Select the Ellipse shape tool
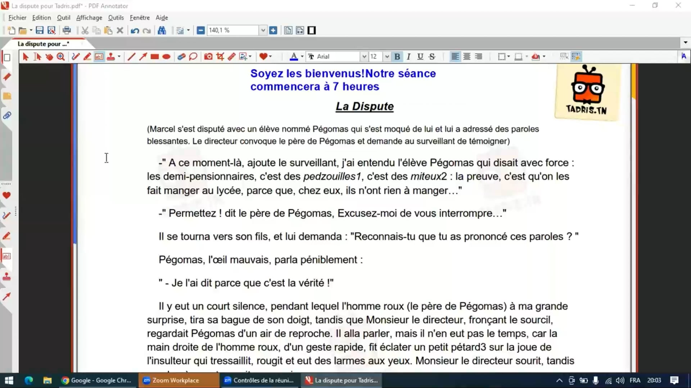This screenshot has width=691, height=388. [x=166, y=56]
